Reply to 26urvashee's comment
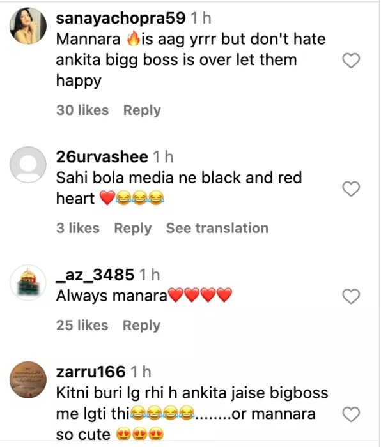The height and width of the screenshot is (447, 381). (x=133, y=229)
